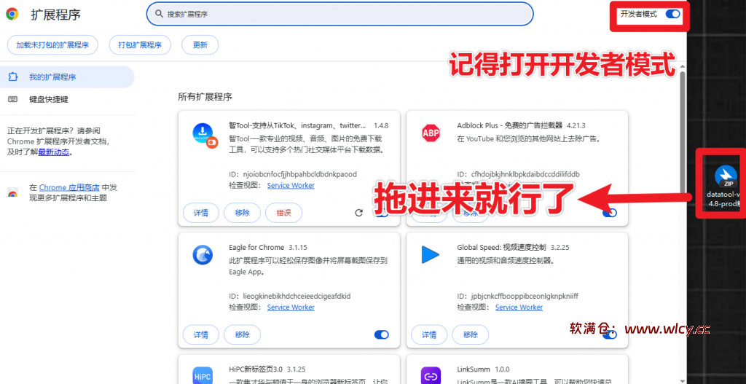This screenshot has height=384, width=746.
Task: Click the 智Tool version number 1.4.8
Action: click(x=381, y=125)
